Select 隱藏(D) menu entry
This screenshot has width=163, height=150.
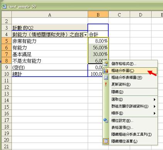coord(130,92)
